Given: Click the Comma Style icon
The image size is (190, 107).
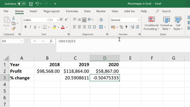Looking at the screenshot, I should click(x=126, y=27).
